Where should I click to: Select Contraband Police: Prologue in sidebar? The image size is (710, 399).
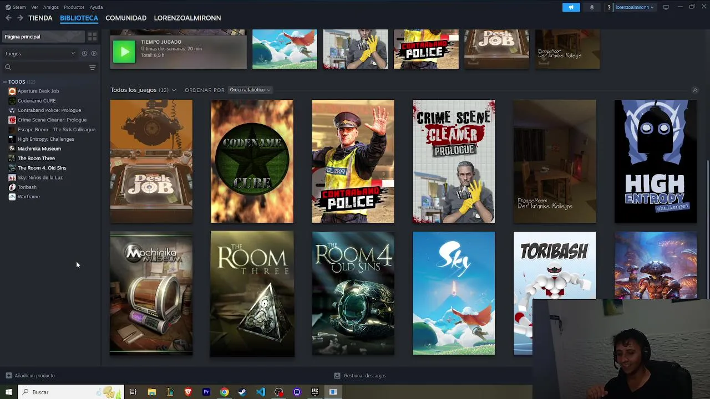tap(49, 110)
